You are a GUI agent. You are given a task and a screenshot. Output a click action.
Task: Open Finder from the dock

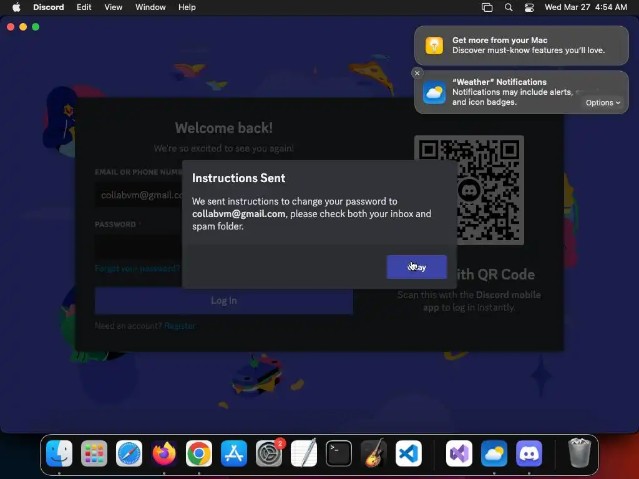pyautogui.click(x=59, y=453)
